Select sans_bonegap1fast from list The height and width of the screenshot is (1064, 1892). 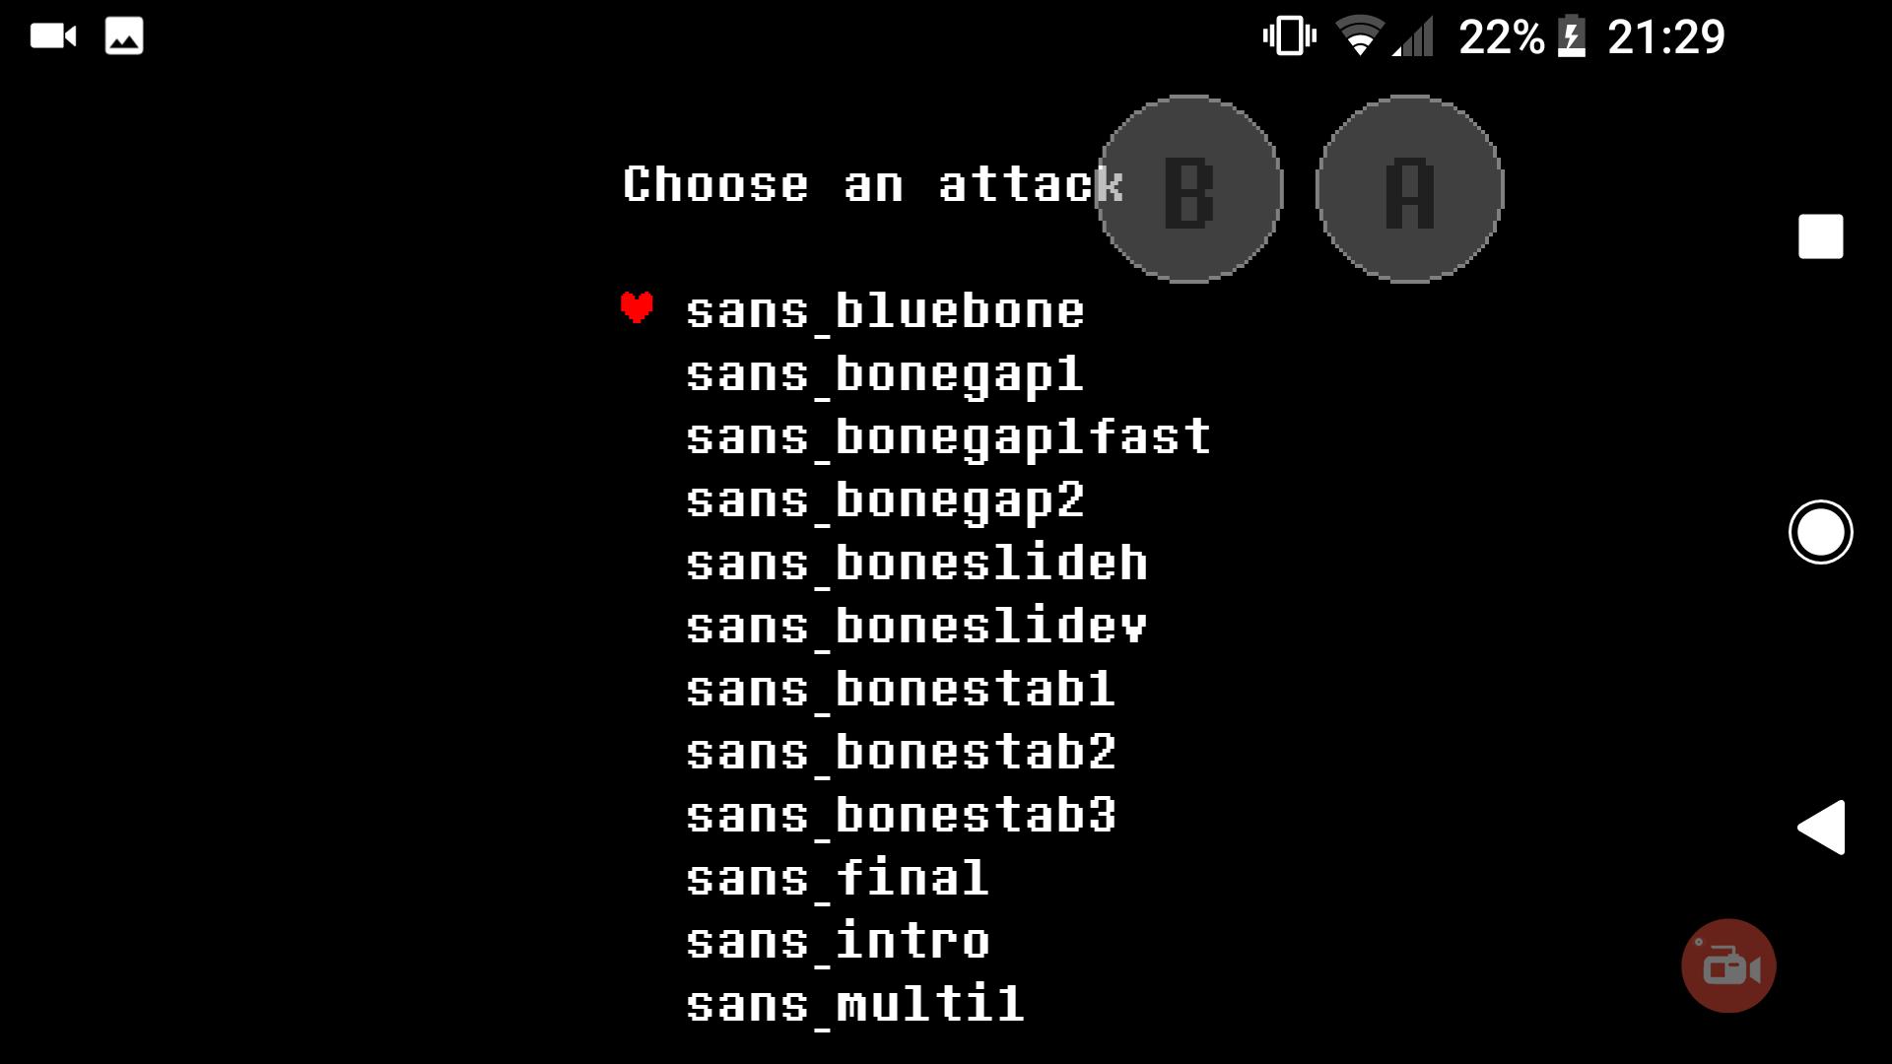[947, 435]
